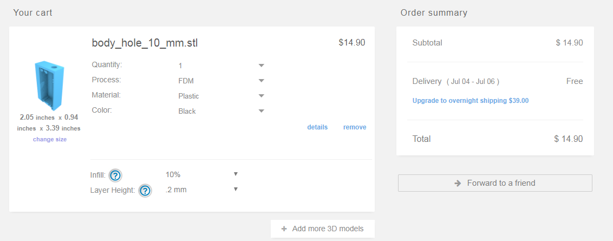Click the plus icon beside Add more models
The image size is (613, 241).
point(284,229)
